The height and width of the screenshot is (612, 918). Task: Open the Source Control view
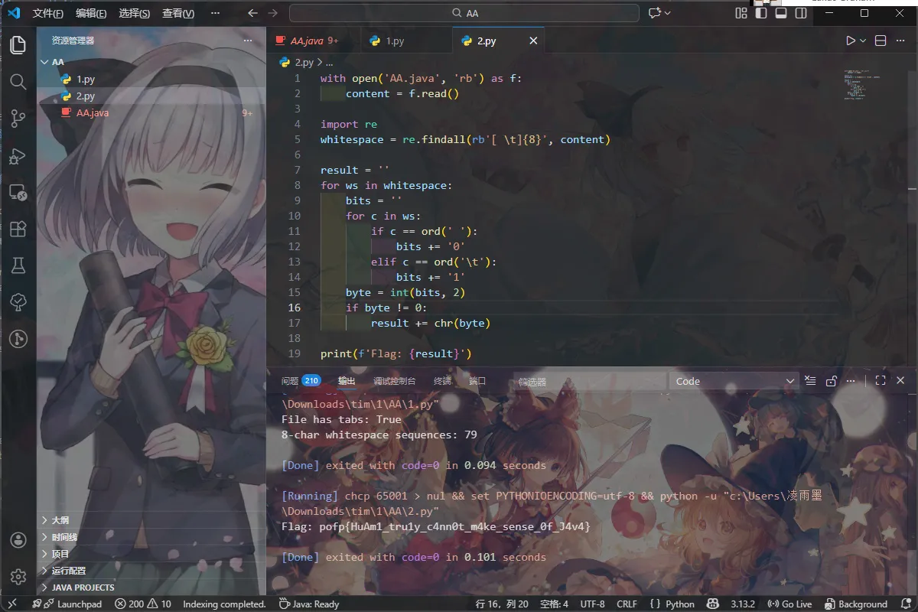pos(18,118)
